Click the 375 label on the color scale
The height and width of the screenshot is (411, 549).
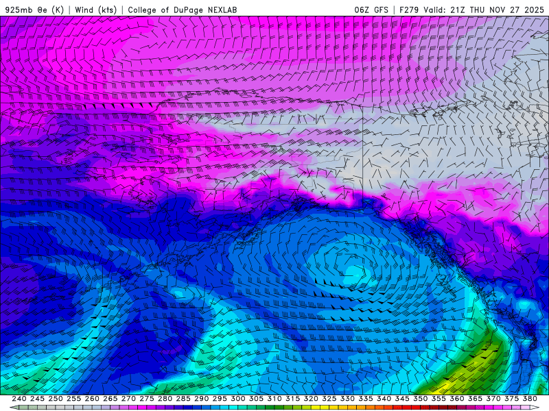point(511,399)
